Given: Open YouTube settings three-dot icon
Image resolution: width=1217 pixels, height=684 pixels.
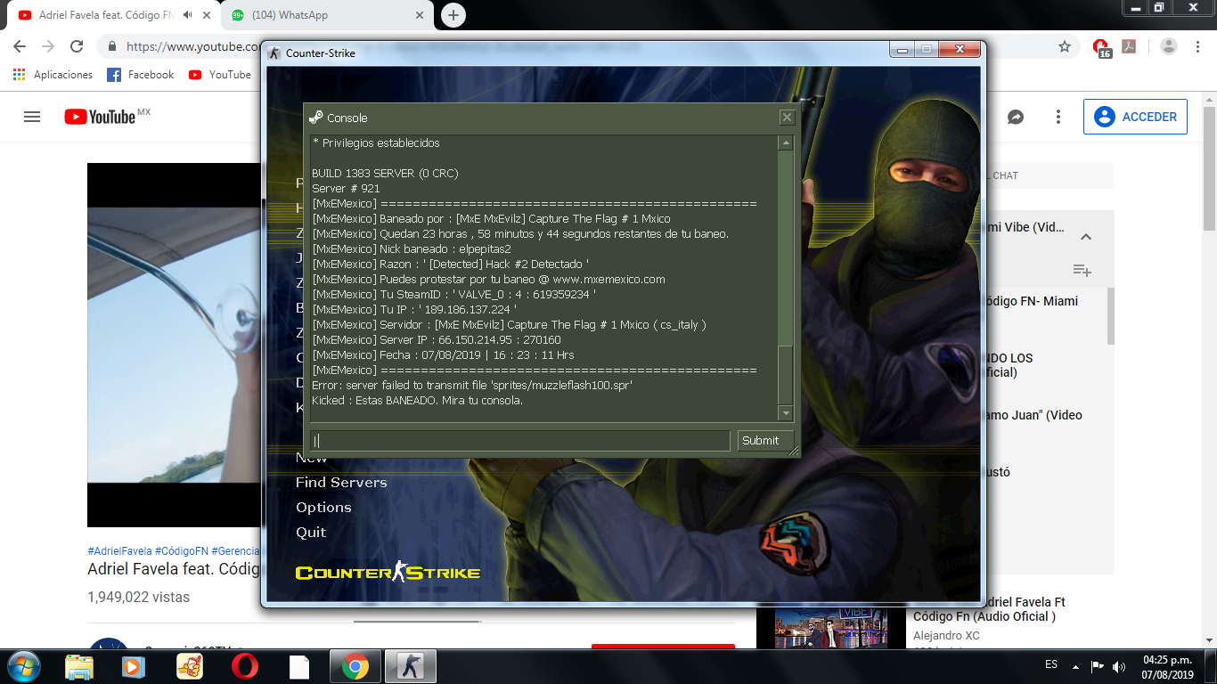Looking at the screenshot, I should [1058, 117].
